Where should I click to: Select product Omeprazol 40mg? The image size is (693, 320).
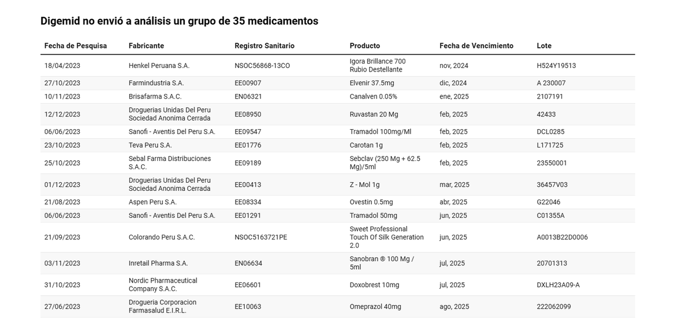point(375,307)
